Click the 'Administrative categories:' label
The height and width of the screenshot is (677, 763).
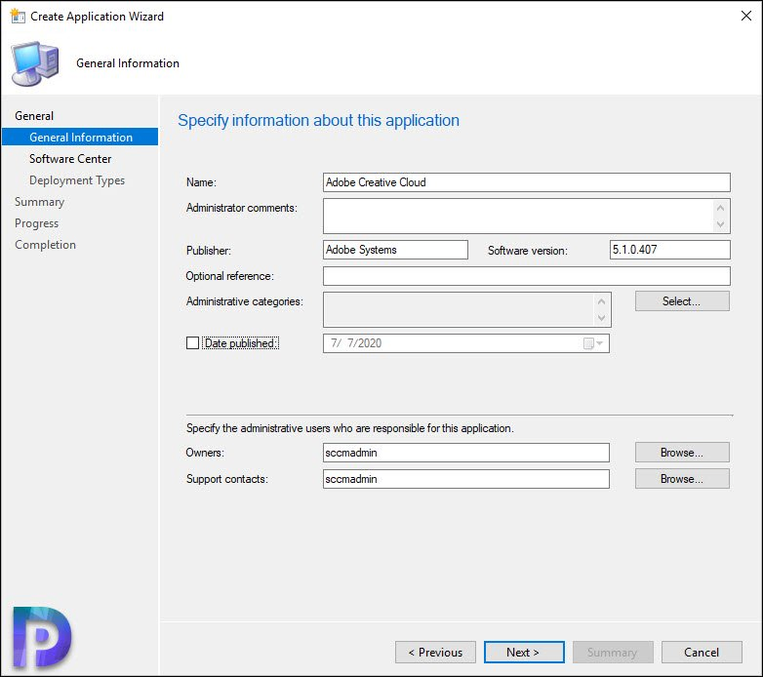[x=244, y=301]
